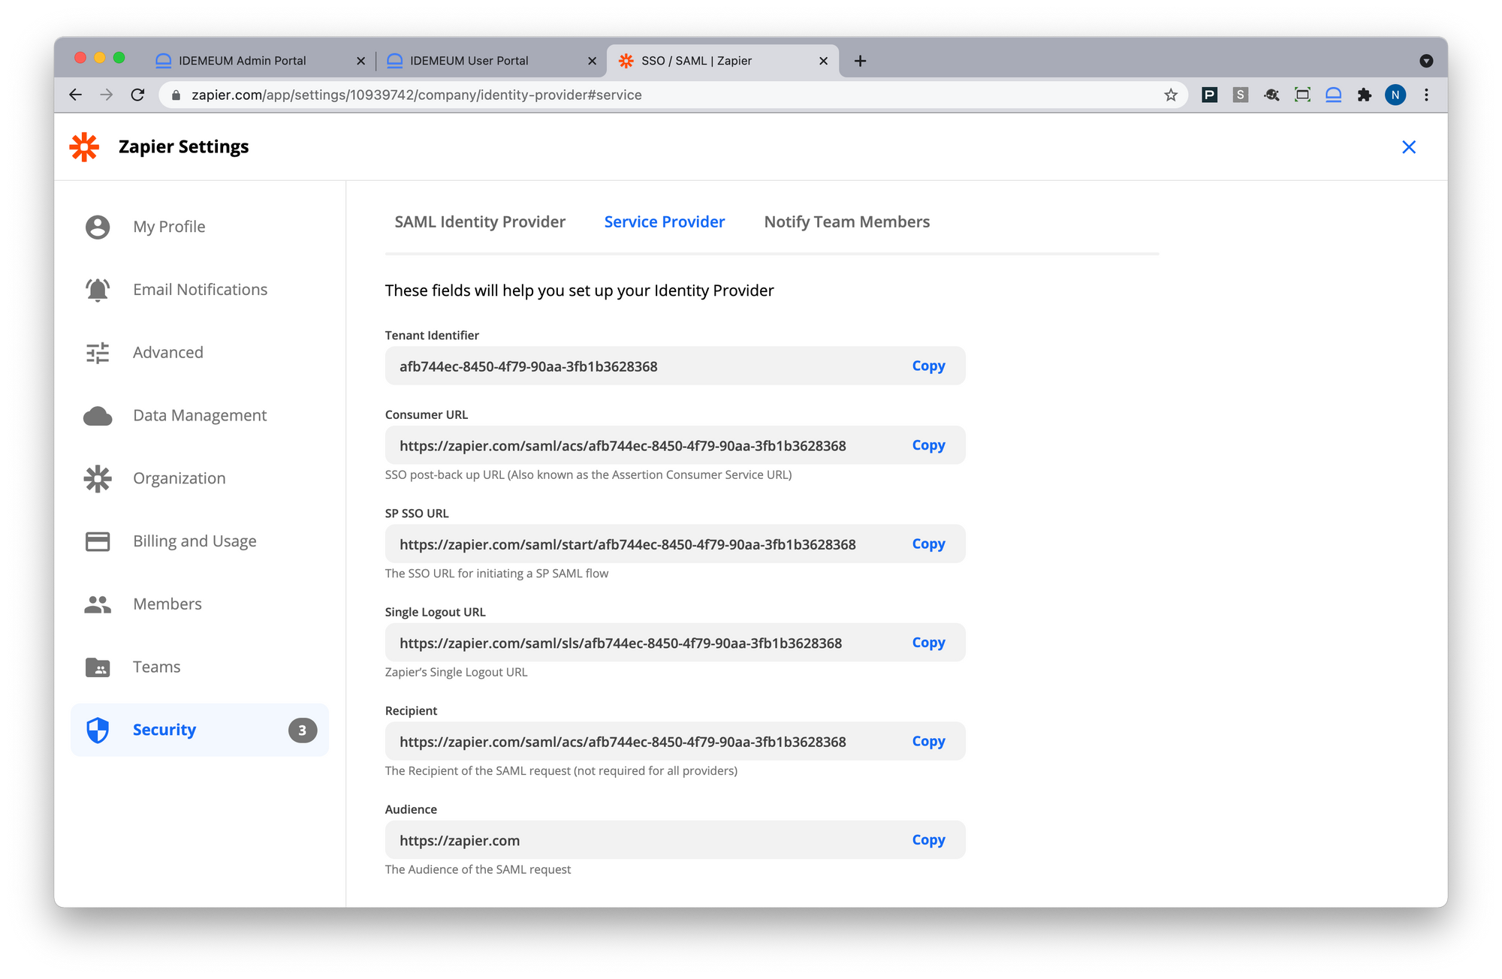
Task: Copy the Consumer URL
Action: [x=928, y=445]
